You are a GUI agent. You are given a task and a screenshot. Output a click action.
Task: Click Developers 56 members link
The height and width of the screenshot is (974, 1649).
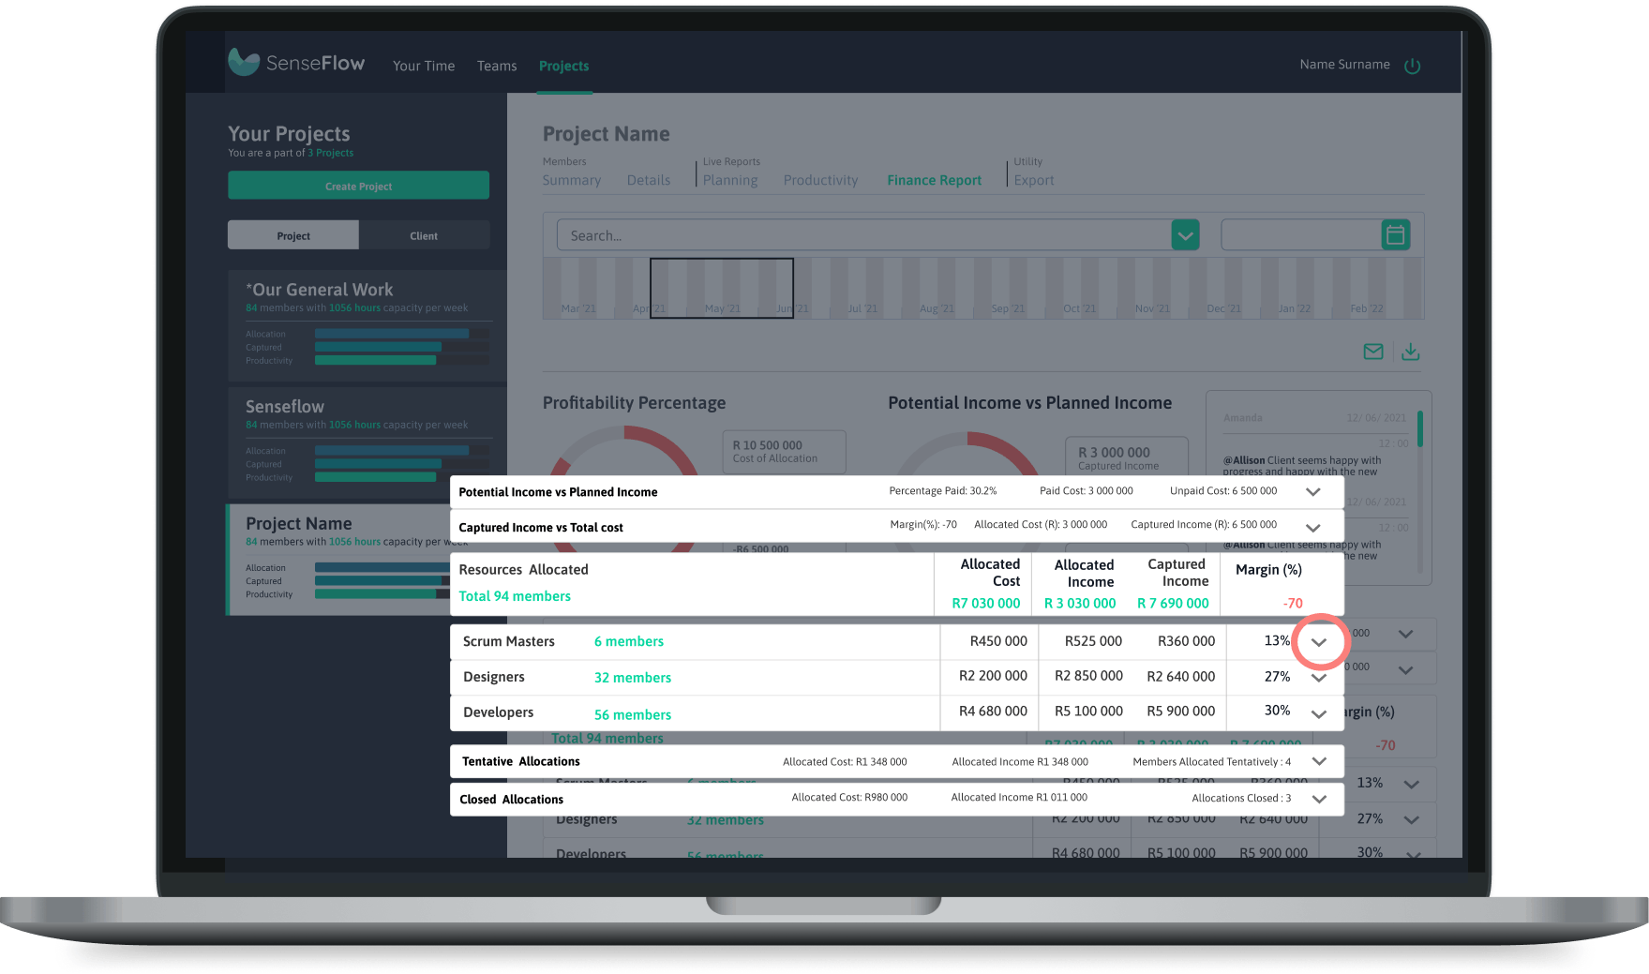[633, 714]
